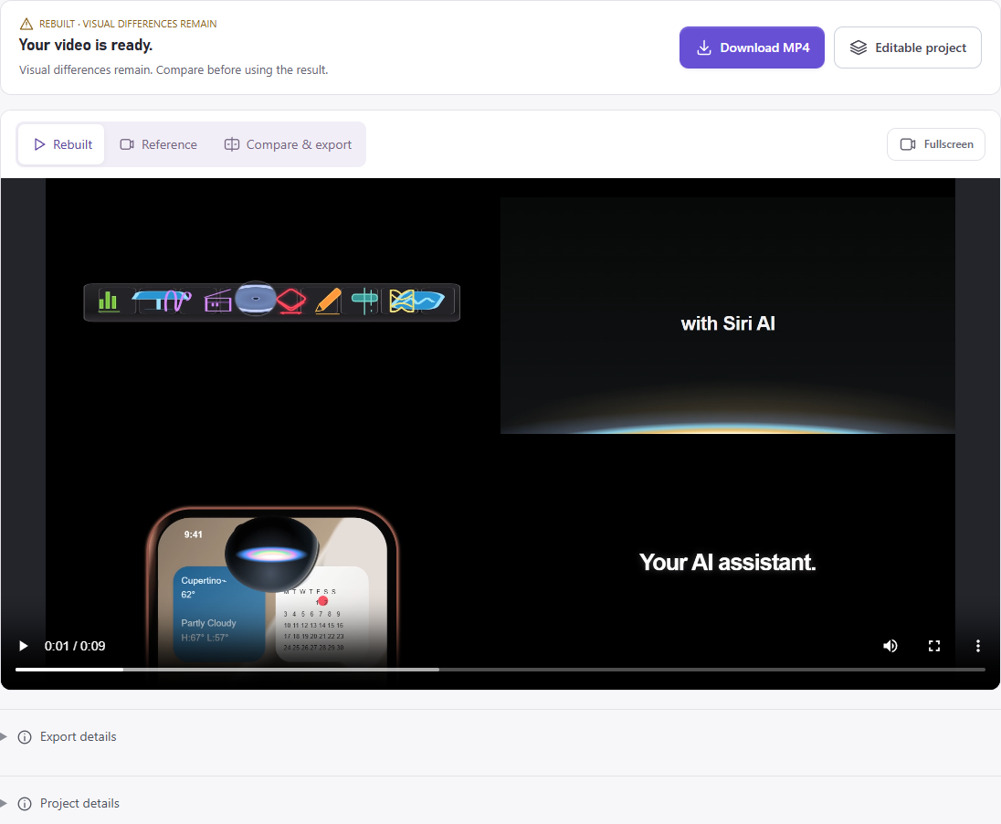Play the video
The height and width of the screenshot is (824, 1001).
pyautogui.click(x=24, y=646)
